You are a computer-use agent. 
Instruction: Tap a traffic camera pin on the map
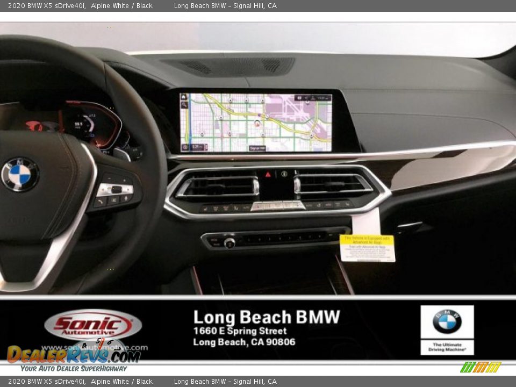(x=229, y=101)
